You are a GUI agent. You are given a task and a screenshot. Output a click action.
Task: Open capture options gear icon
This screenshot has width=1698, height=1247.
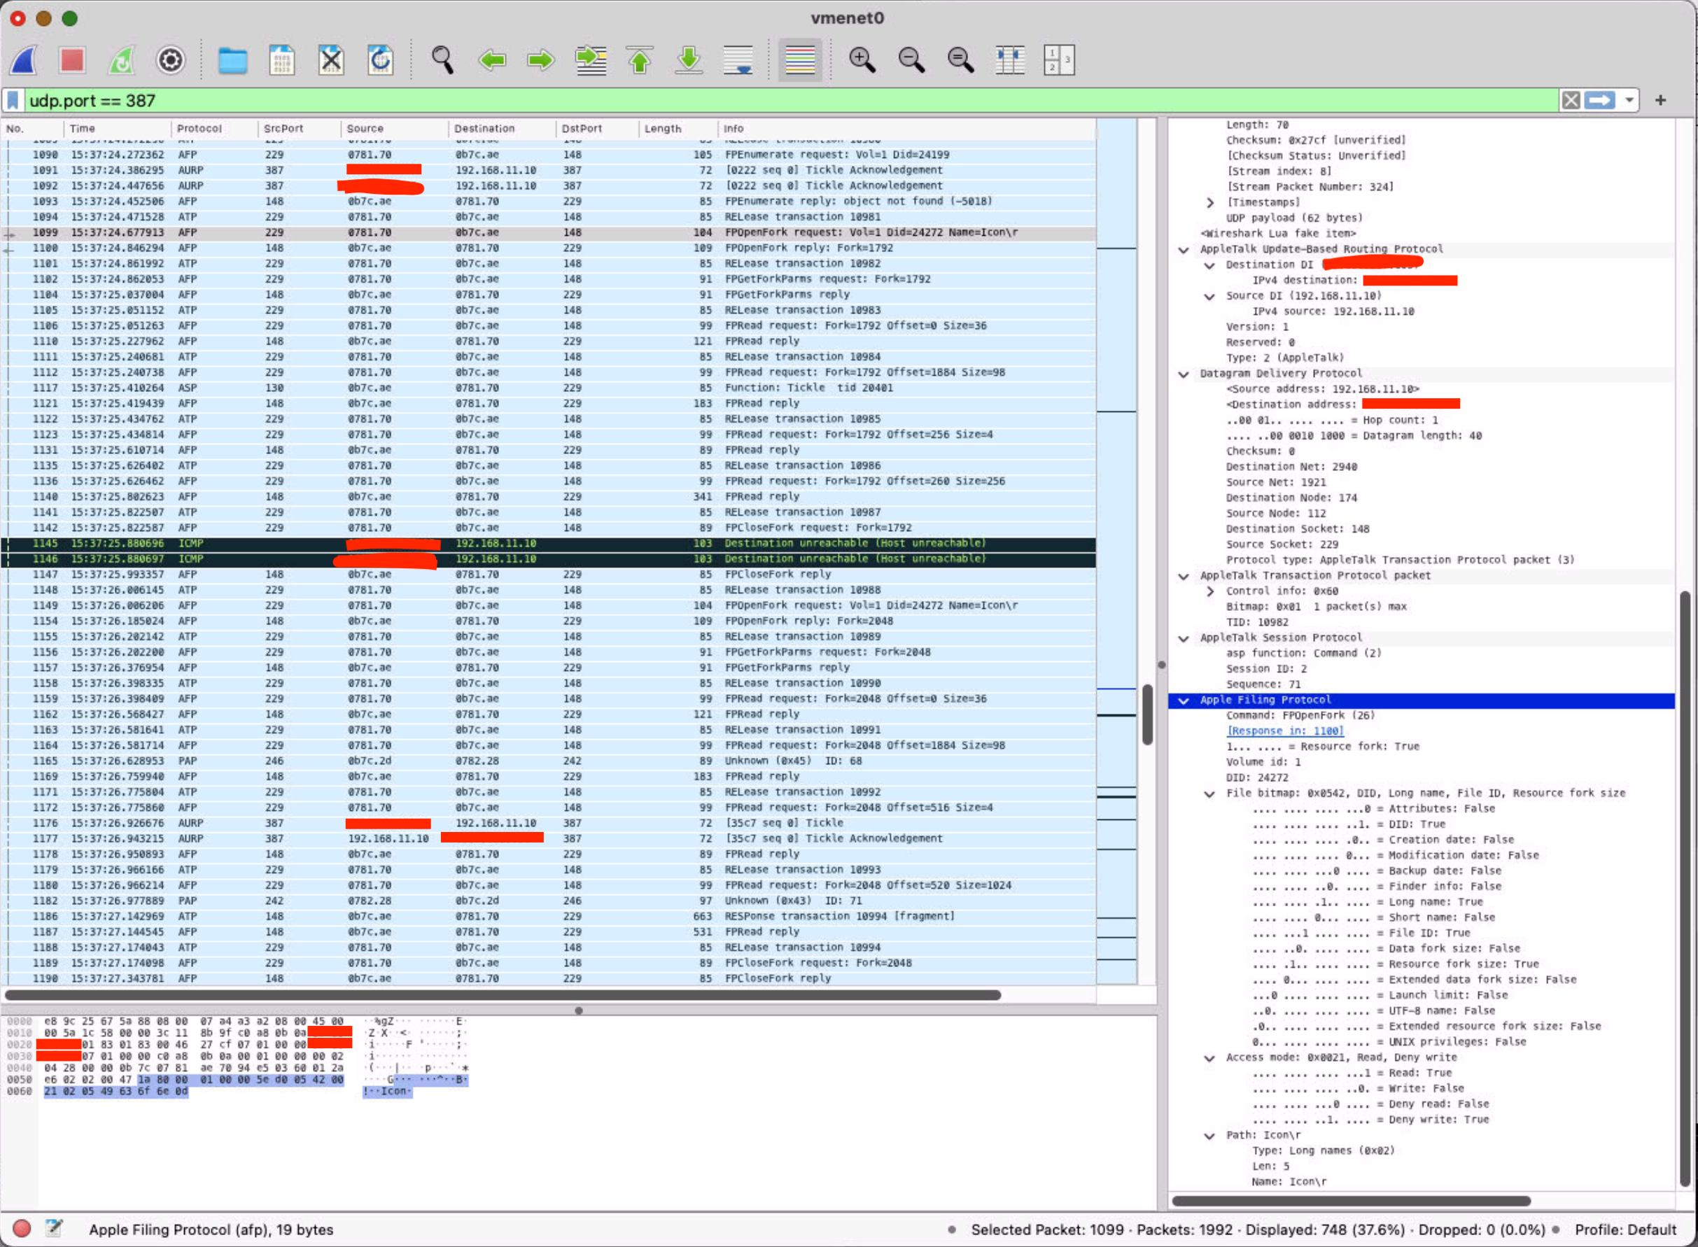[171, 59]
